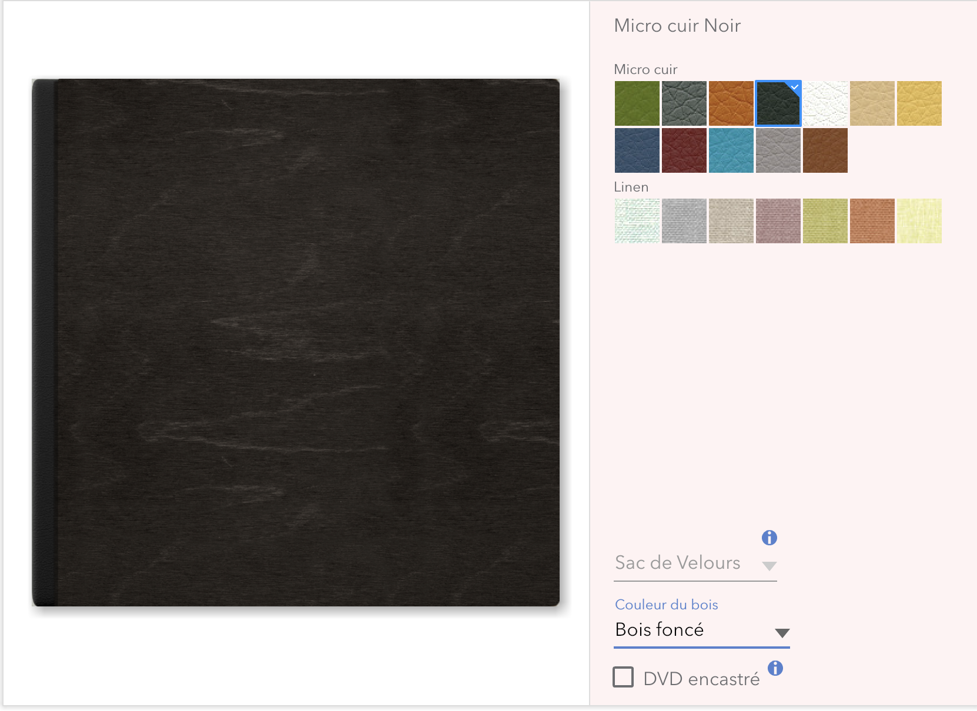Select the navy blue micro cuir swatch
The width and height of the screenshot is (977, 711).
637,150
